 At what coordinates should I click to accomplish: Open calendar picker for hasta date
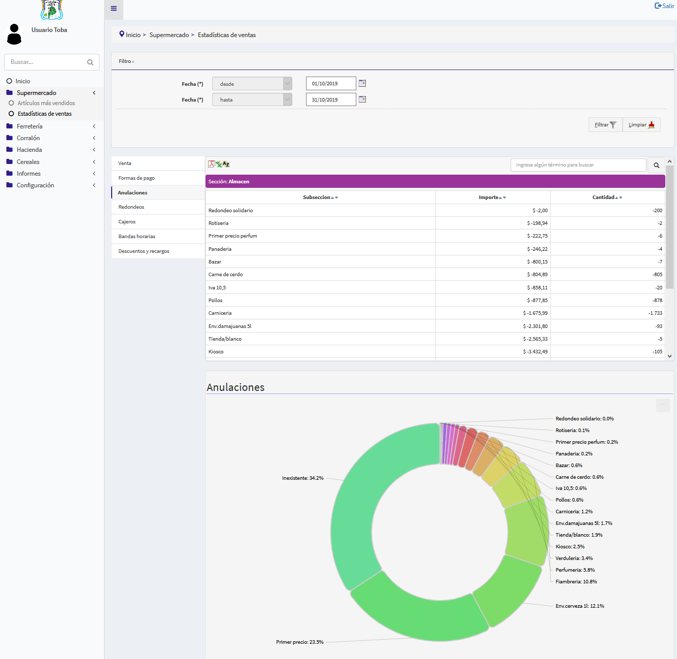tap(362, 100)
